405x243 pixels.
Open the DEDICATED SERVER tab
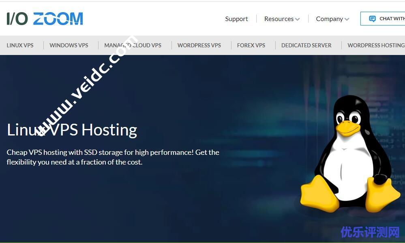[x=306, y=45]
